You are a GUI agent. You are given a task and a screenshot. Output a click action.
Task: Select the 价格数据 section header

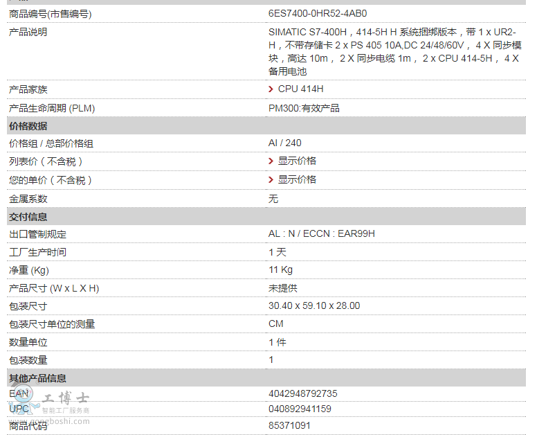pyautogui.click(x=28, y=126)
